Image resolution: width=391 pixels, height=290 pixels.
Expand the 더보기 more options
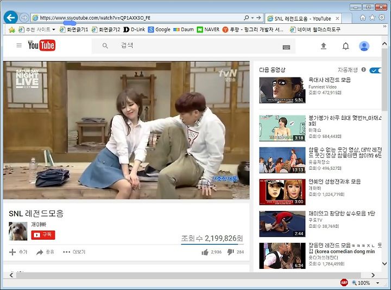[74, 252]
